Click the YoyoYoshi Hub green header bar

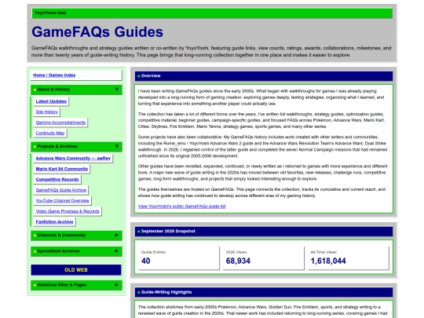pos(212,13)
